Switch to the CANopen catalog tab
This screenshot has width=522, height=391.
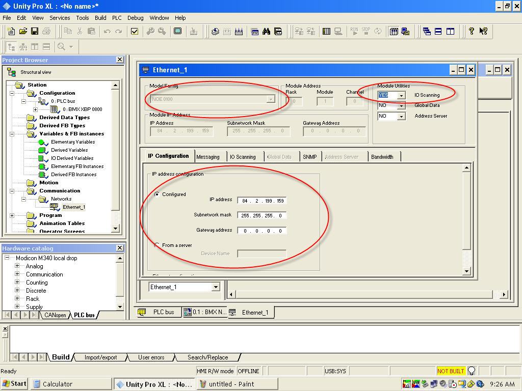point(55,315)
